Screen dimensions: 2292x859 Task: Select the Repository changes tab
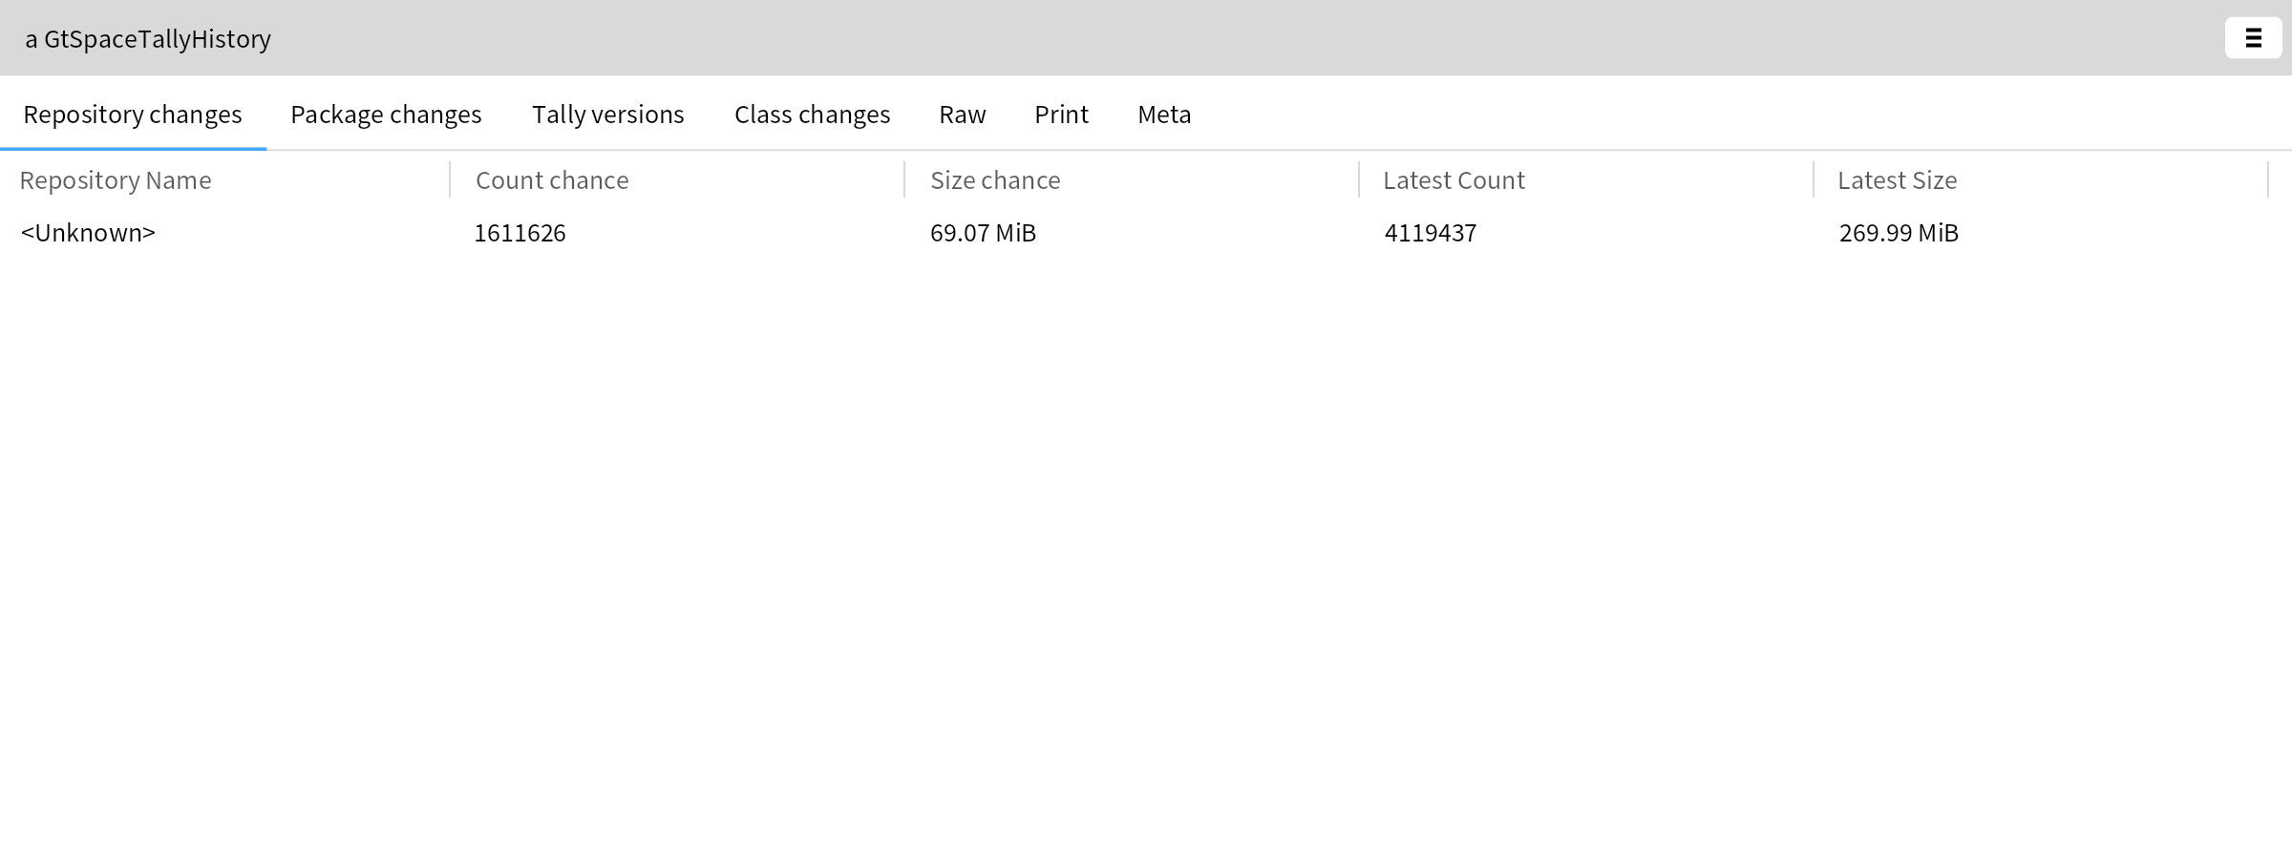(133, 115)
